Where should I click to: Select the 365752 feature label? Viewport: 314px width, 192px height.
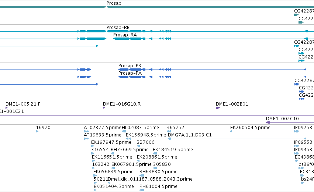tap(175, 128)
